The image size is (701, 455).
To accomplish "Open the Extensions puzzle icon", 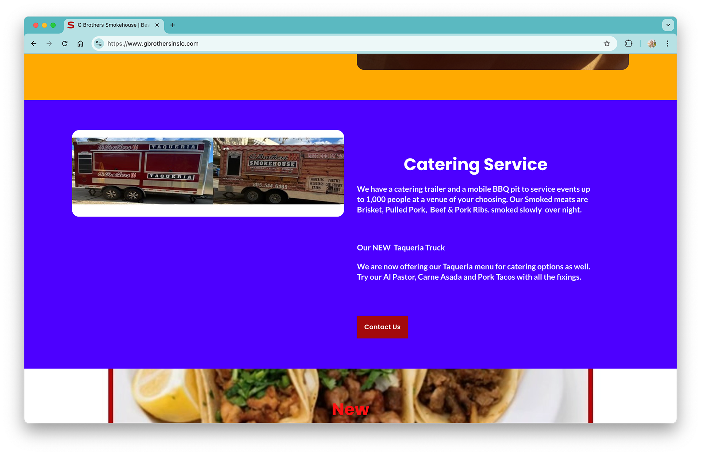I will point(628,44).
